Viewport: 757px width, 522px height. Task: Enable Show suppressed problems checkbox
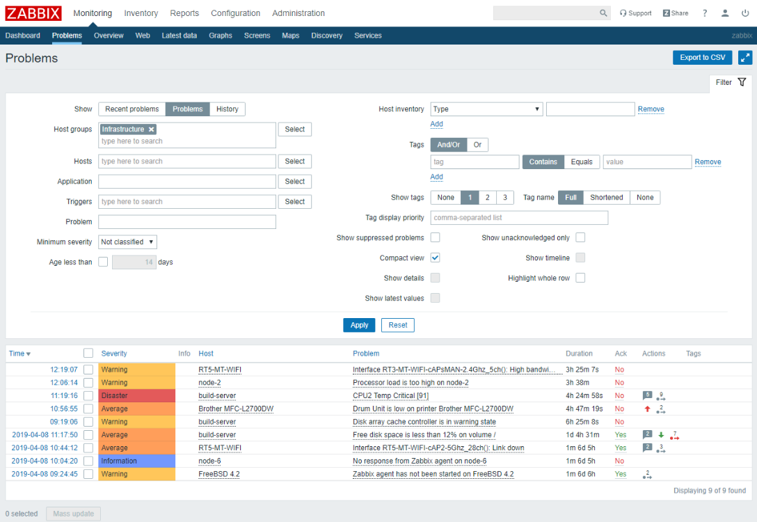click(x=435, y=237)
